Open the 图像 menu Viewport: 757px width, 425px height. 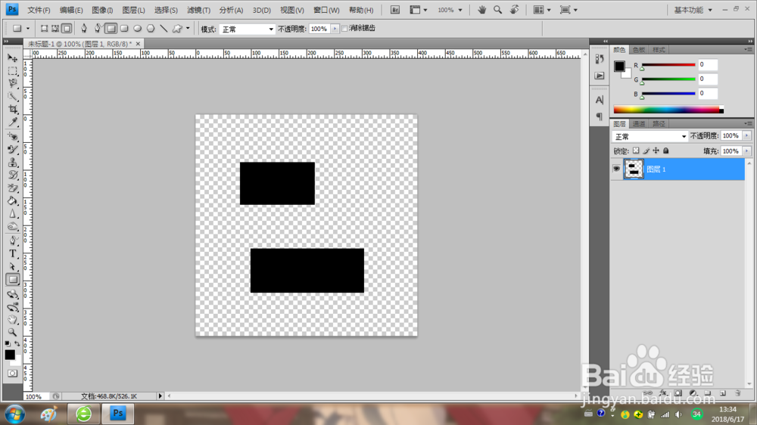pyautogui.click(x=102, y=10)
